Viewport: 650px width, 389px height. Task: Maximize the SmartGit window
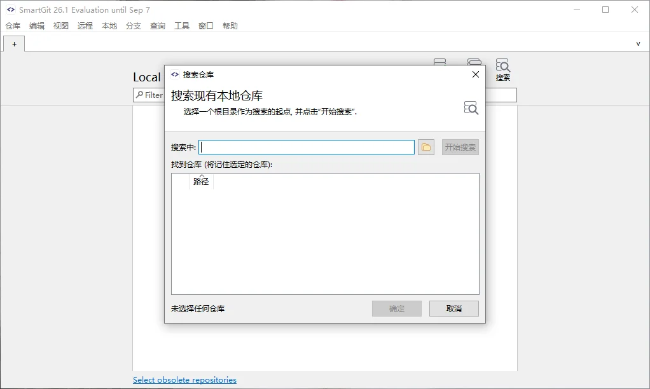[605, 10]
